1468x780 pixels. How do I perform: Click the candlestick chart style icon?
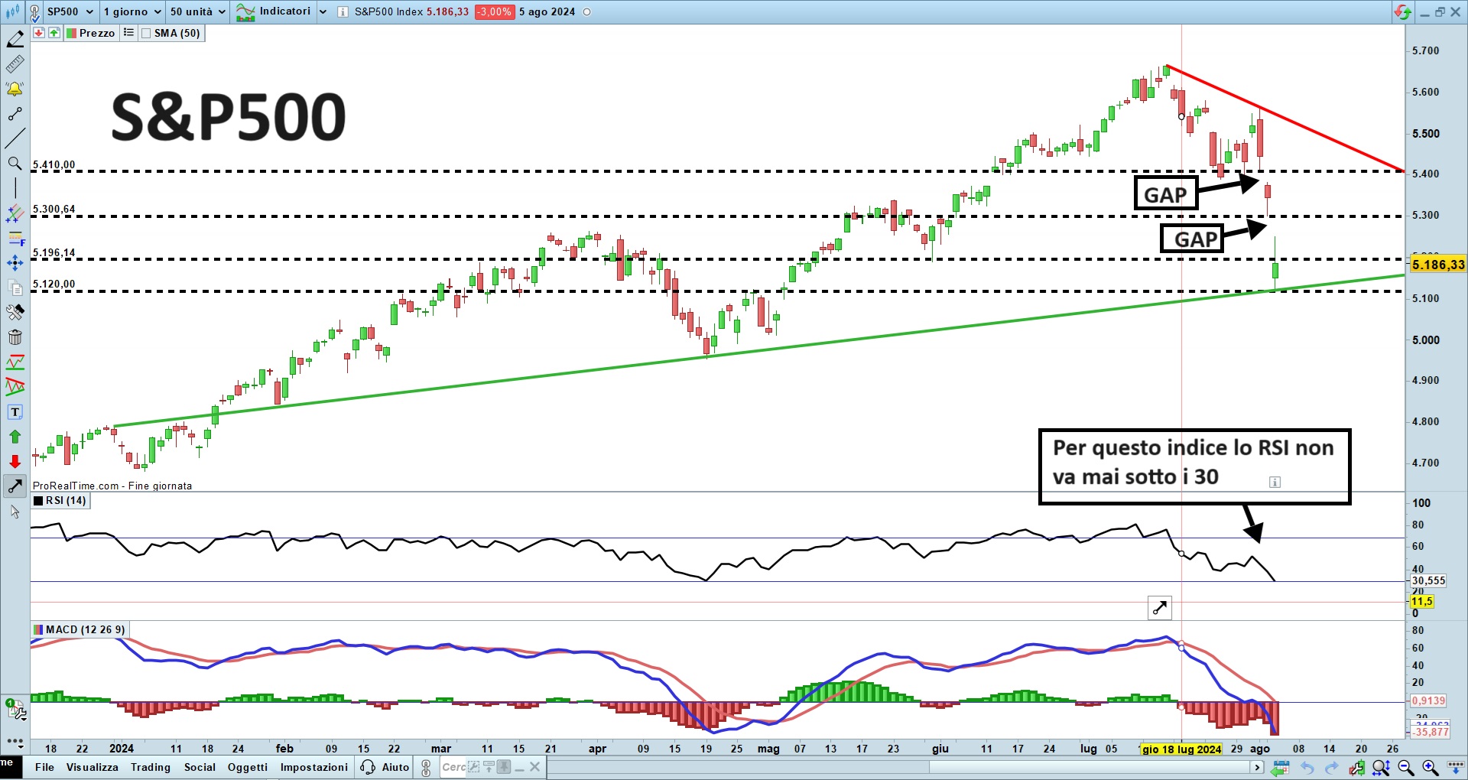click(13, 11)
